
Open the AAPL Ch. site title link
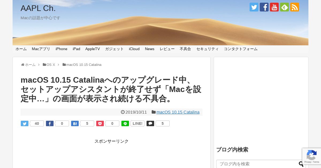(x=38, y=8)
